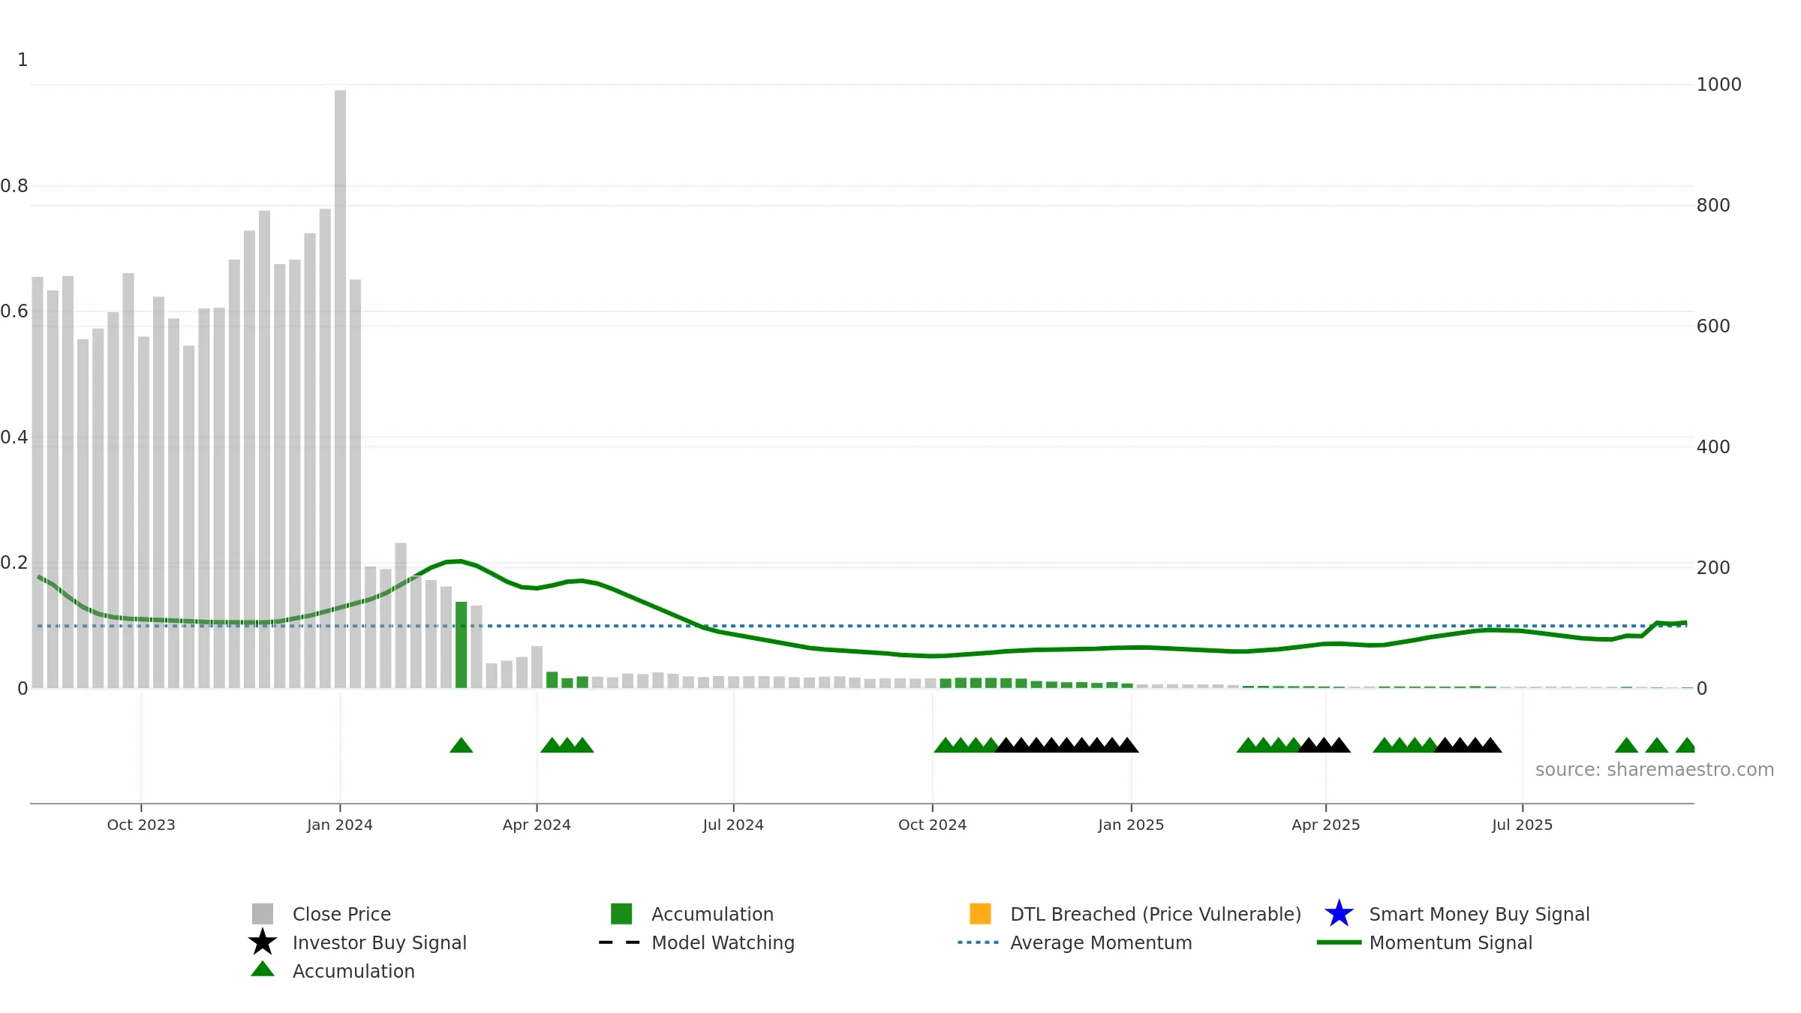Toggle the Investor Buy Signal legend label
This screenshot has height=1013, width=1801.
[380, 942]
